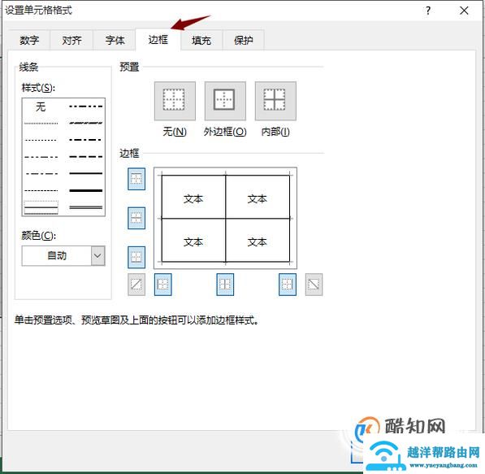The height and width of the screenshot is (474, 485).
Task: Select the thin solid line style
Action: (x=41, y=207)
